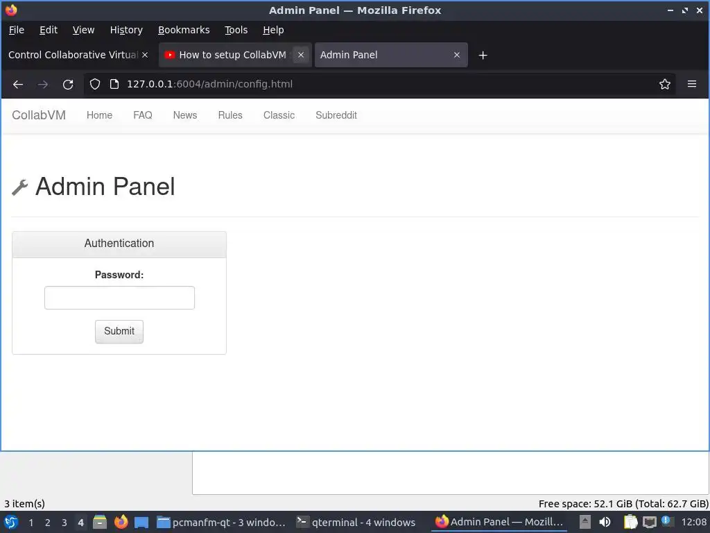Click the page info document icon
The image size is (710, 533).
pos(114,84)
